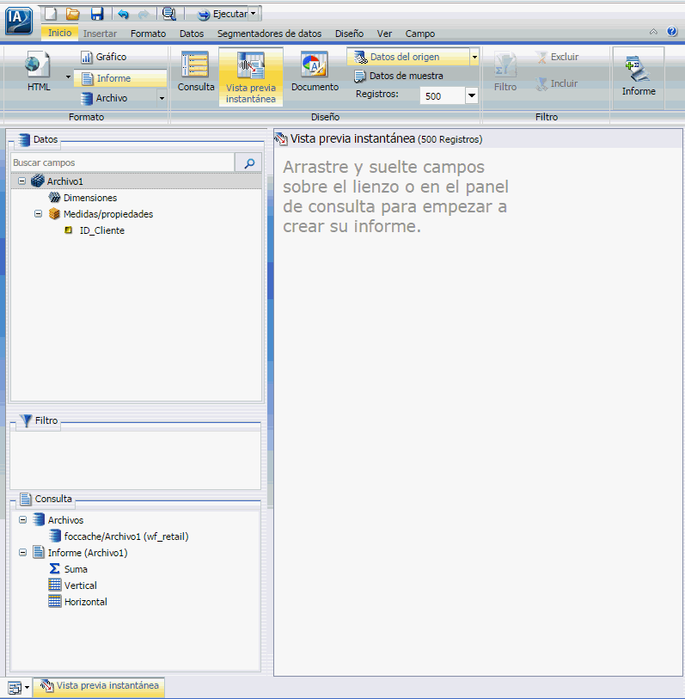Click the preview pane title icon
Viewport: 685px width, 699px height.
click(281, 139)
